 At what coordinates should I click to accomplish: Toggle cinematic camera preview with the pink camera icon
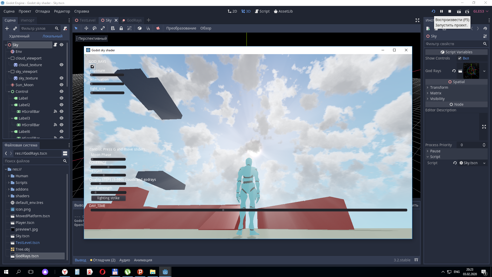pyautogui.click(x=158, y=28)
